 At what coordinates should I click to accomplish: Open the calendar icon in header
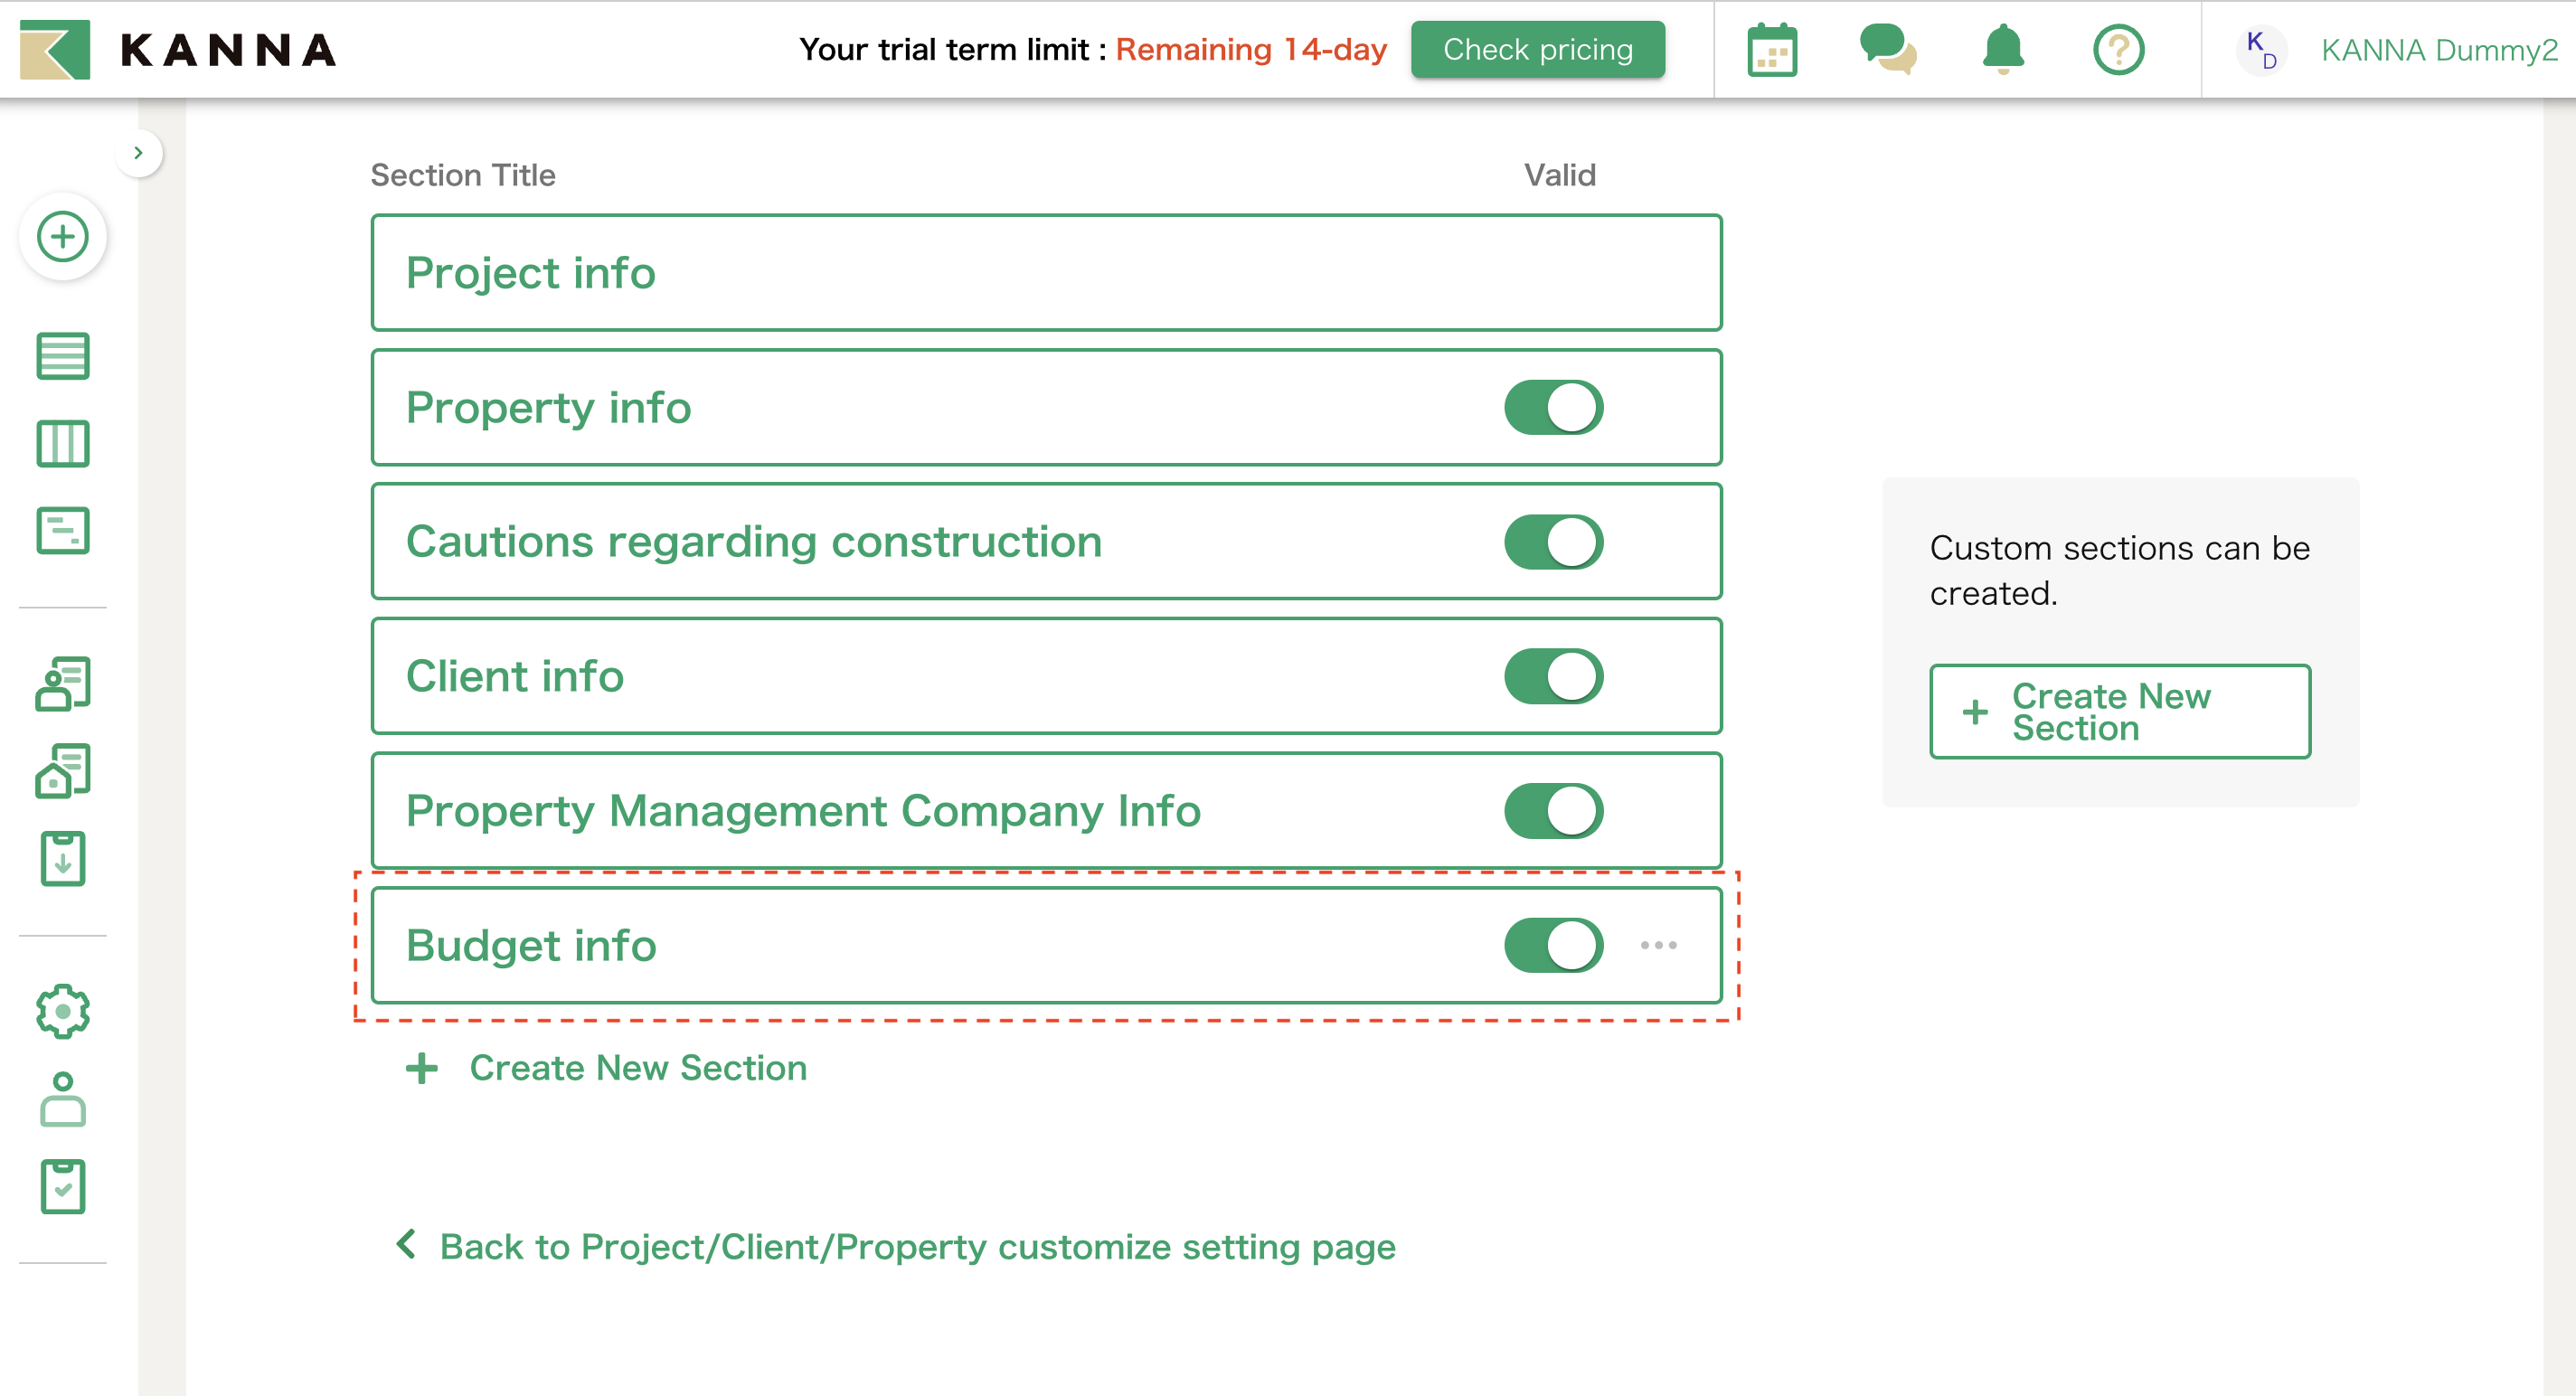pos(1772,50)
